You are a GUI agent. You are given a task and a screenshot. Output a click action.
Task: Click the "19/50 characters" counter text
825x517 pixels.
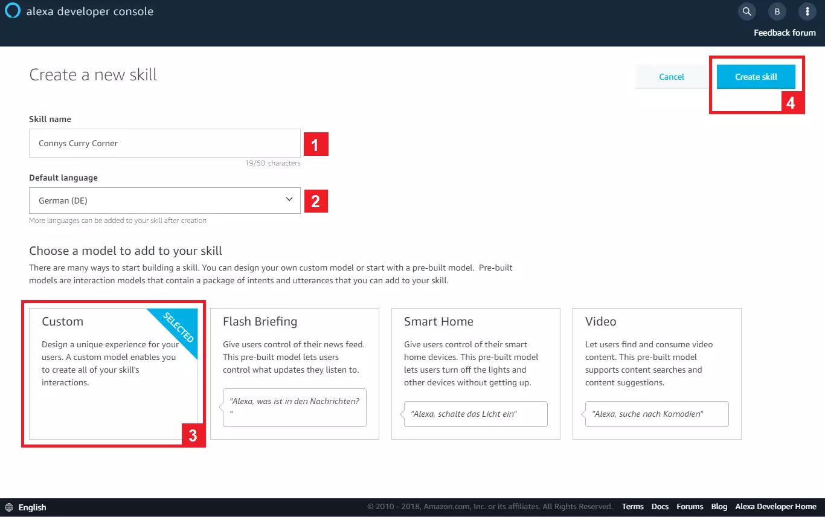coord(273,163)
